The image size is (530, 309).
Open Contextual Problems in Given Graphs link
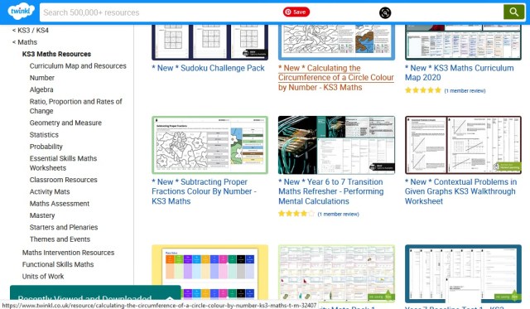point(460,191)
